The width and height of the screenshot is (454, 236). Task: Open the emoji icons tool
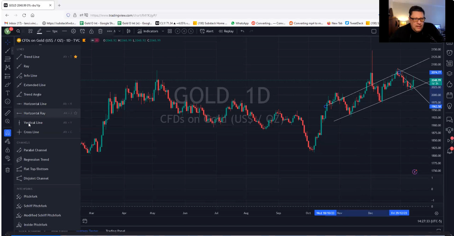[7, 102]
